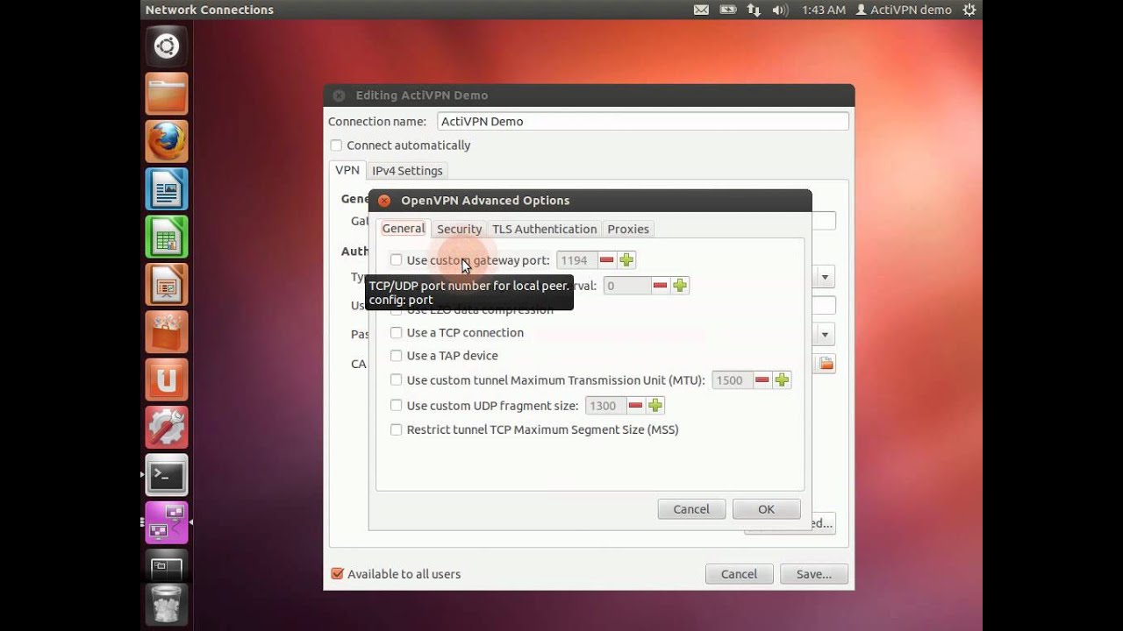
Task: Open LibreOffice Calc from launcher
Action: click(166, 237)
